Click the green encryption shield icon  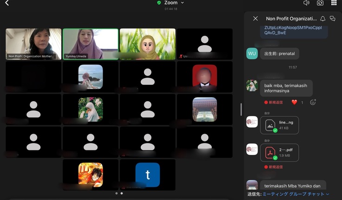[x=159, y=3]
